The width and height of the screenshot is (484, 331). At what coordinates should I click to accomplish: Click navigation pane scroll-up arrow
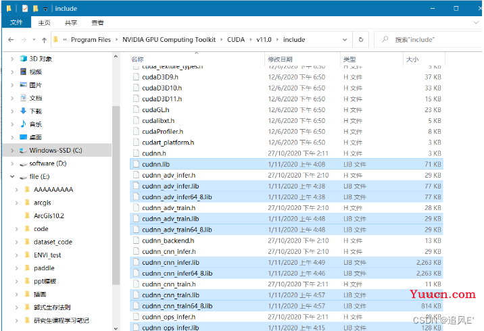[x=116, y=57]
